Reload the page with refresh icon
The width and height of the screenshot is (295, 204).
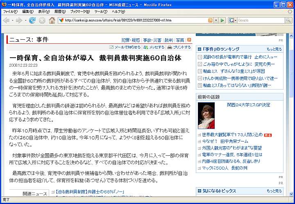tap(32, 20)
